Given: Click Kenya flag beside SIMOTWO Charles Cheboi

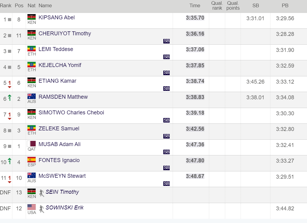Looking at the screenshot, I should (31, 112).
